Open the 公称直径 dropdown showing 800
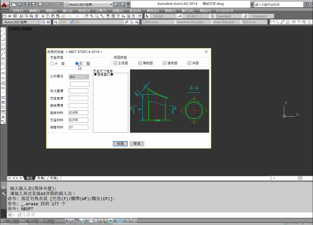Viewport: 313px width, 225px height. (79, 77)
